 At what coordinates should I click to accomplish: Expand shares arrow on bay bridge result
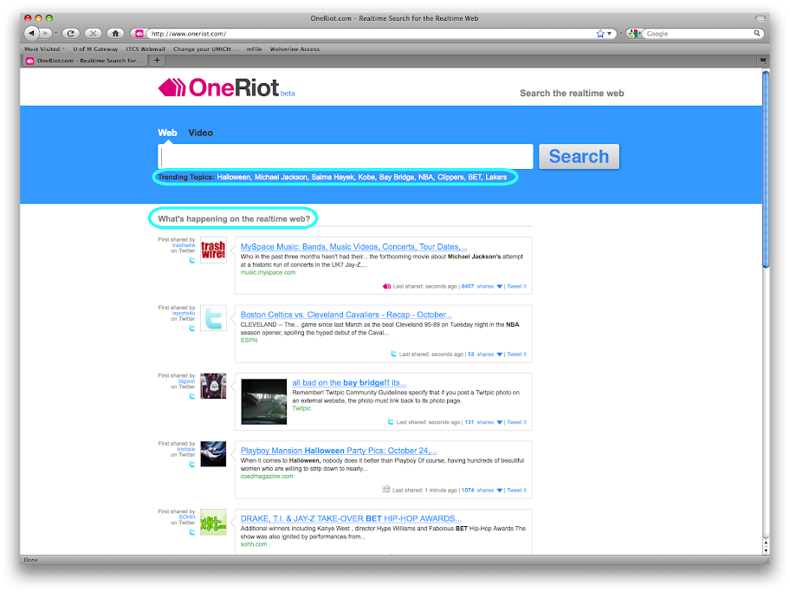click(499, 423)
